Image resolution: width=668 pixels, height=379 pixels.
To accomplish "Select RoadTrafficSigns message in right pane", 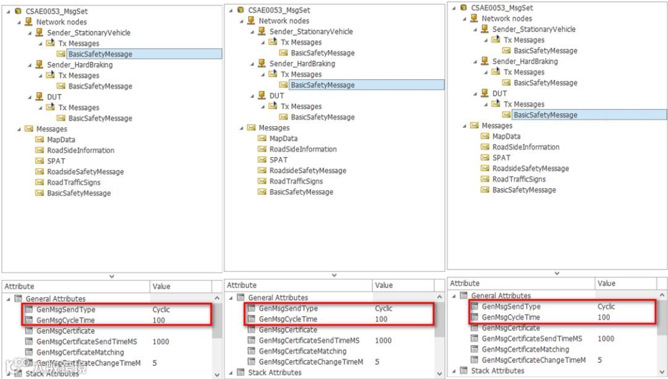I will [x=519, y=179].
